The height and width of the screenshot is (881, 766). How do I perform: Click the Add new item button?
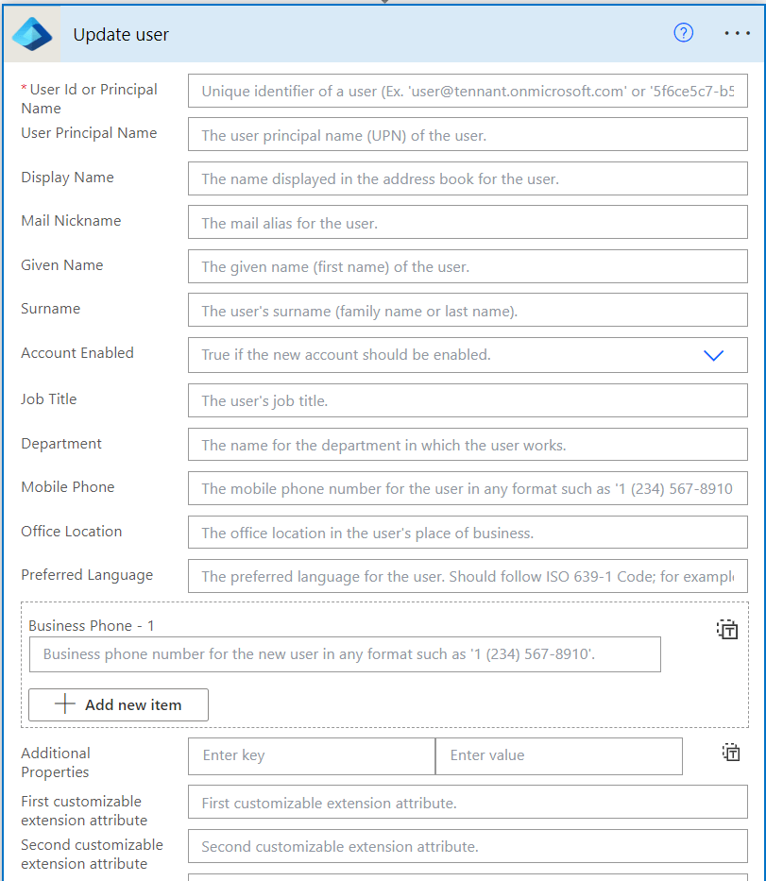coord(118,704)
